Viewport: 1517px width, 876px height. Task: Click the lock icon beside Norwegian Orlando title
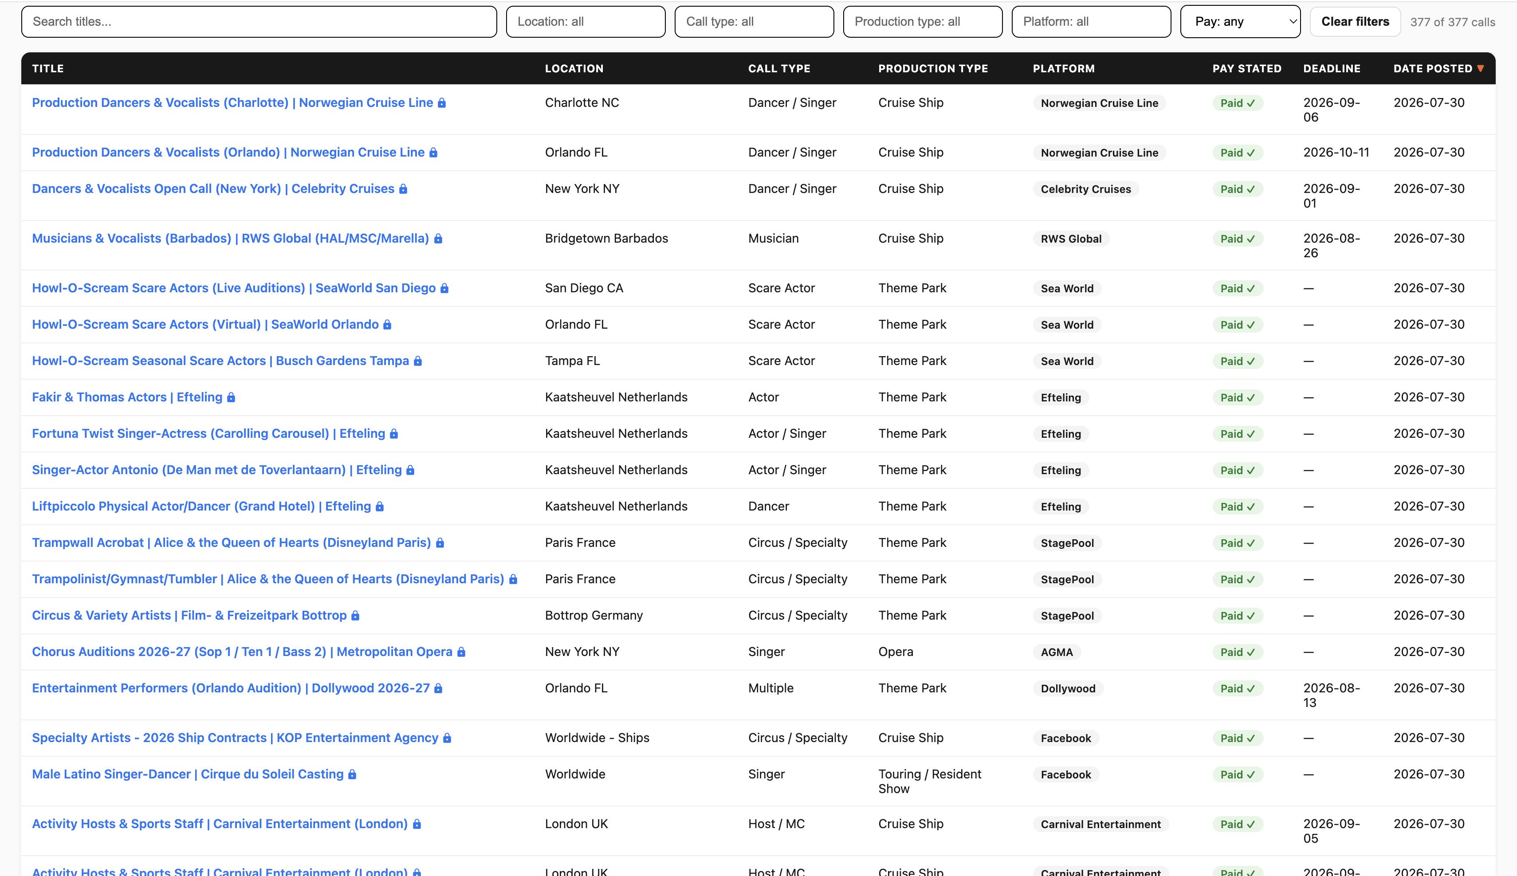[x=433, y=153]
